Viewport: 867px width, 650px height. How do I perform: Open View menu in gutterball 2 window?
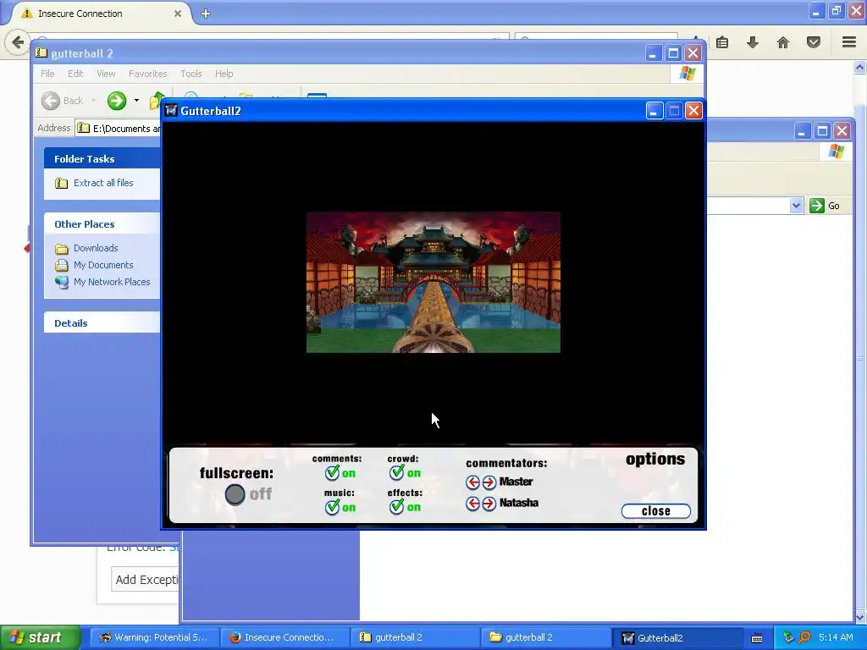tap(106, 74)
